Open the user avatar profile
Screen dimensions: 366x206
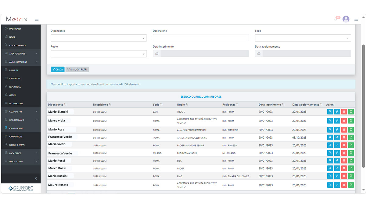click(346, 19)
